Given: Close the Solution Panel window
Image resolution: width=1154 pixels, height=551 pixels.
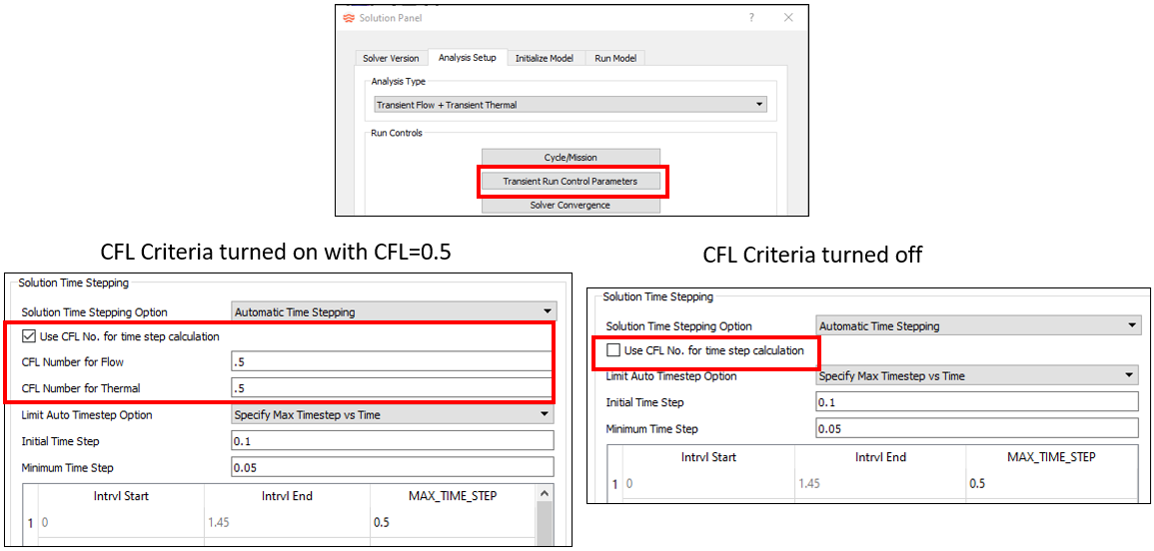Looking at the screenshot, I should tap(787, 18).
